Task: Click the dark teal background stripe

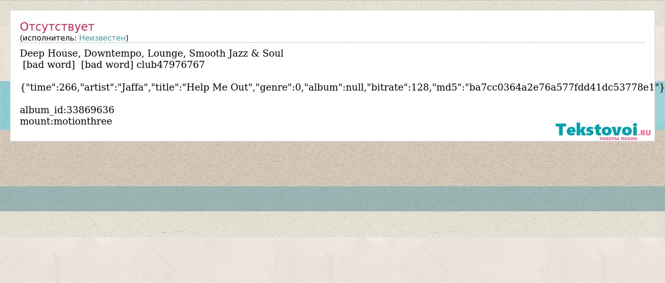Action: (x=332, y=199)
